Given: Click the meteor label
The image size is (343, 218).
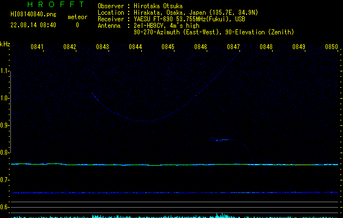Looking at the screenshot, I should pyautogui.click(x=77, y=17).
